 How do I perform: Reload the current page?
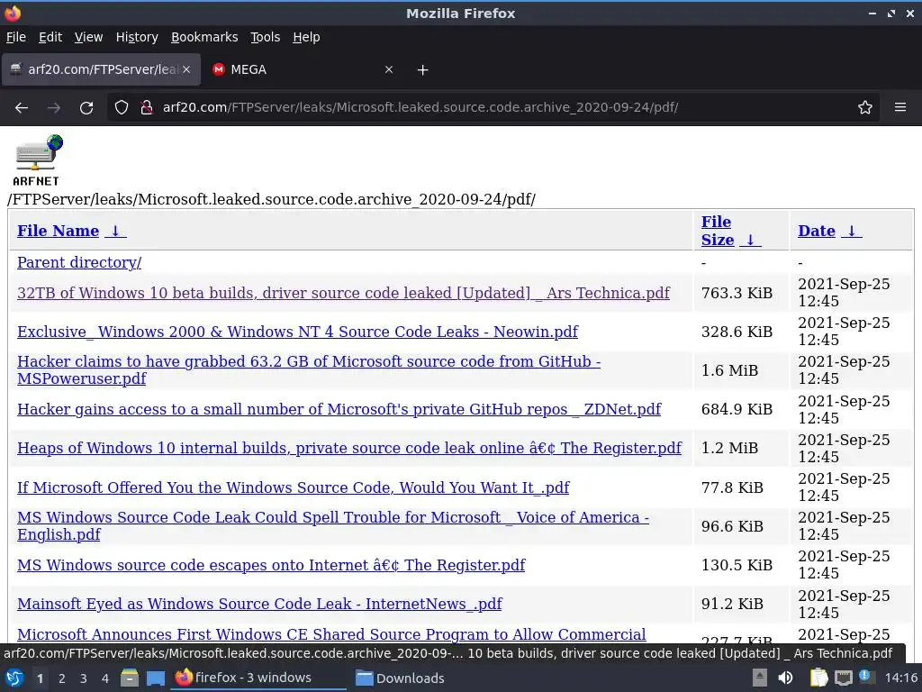coord(86,108)
